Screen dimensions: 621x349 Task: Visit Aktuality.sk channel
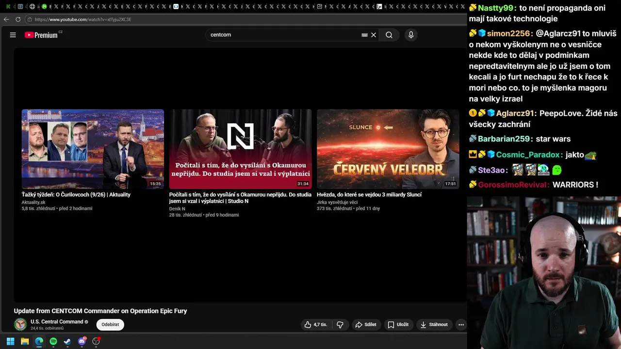tap(33, 202)
